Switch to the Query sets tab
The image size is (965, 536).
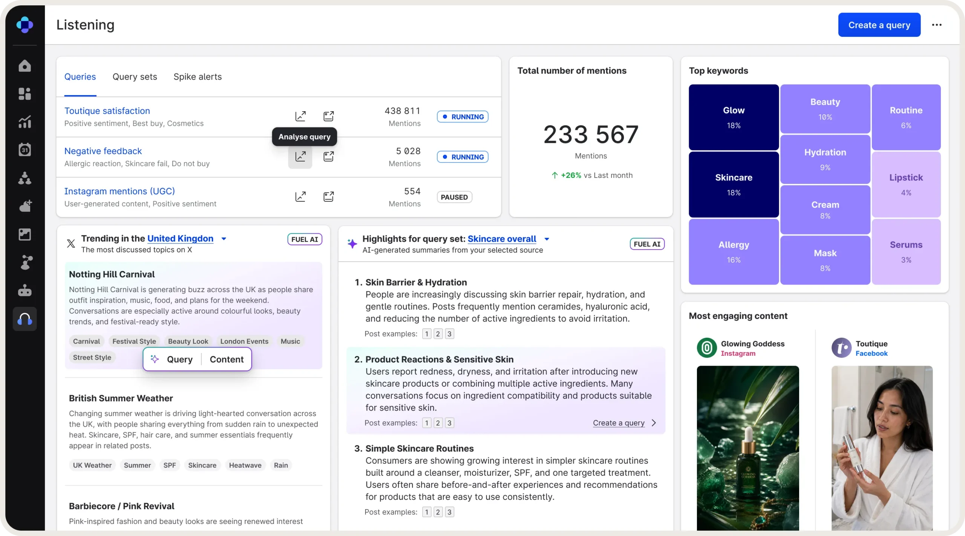tap(135, 77)
